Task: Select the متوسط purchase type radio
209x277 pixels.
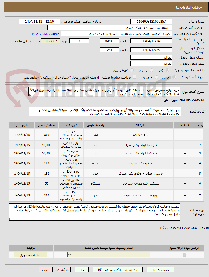Action: coord(156,77)
